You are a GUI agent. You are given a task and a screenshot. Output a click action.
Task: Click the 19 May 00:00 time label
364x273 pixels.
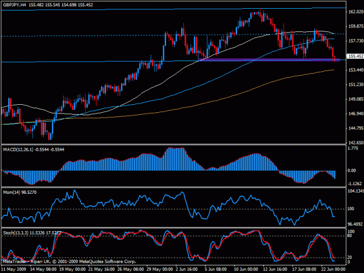click(72, 270)
